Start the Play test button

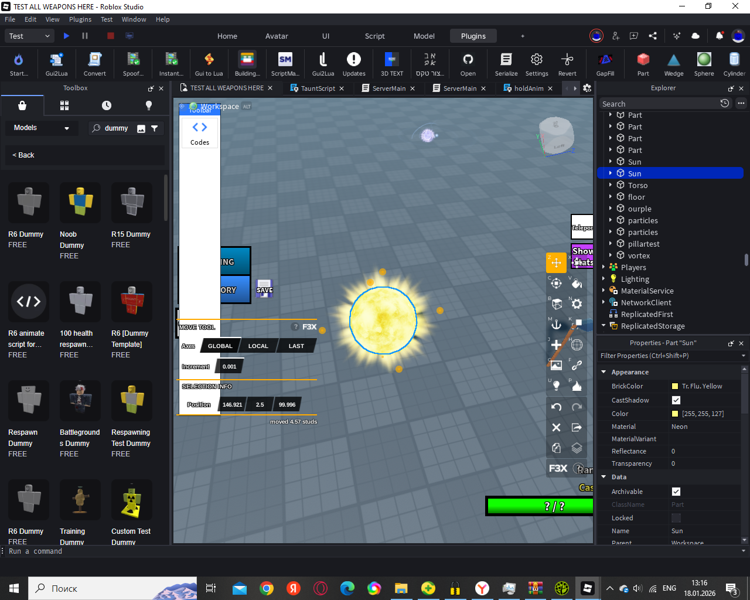point(66,36)
